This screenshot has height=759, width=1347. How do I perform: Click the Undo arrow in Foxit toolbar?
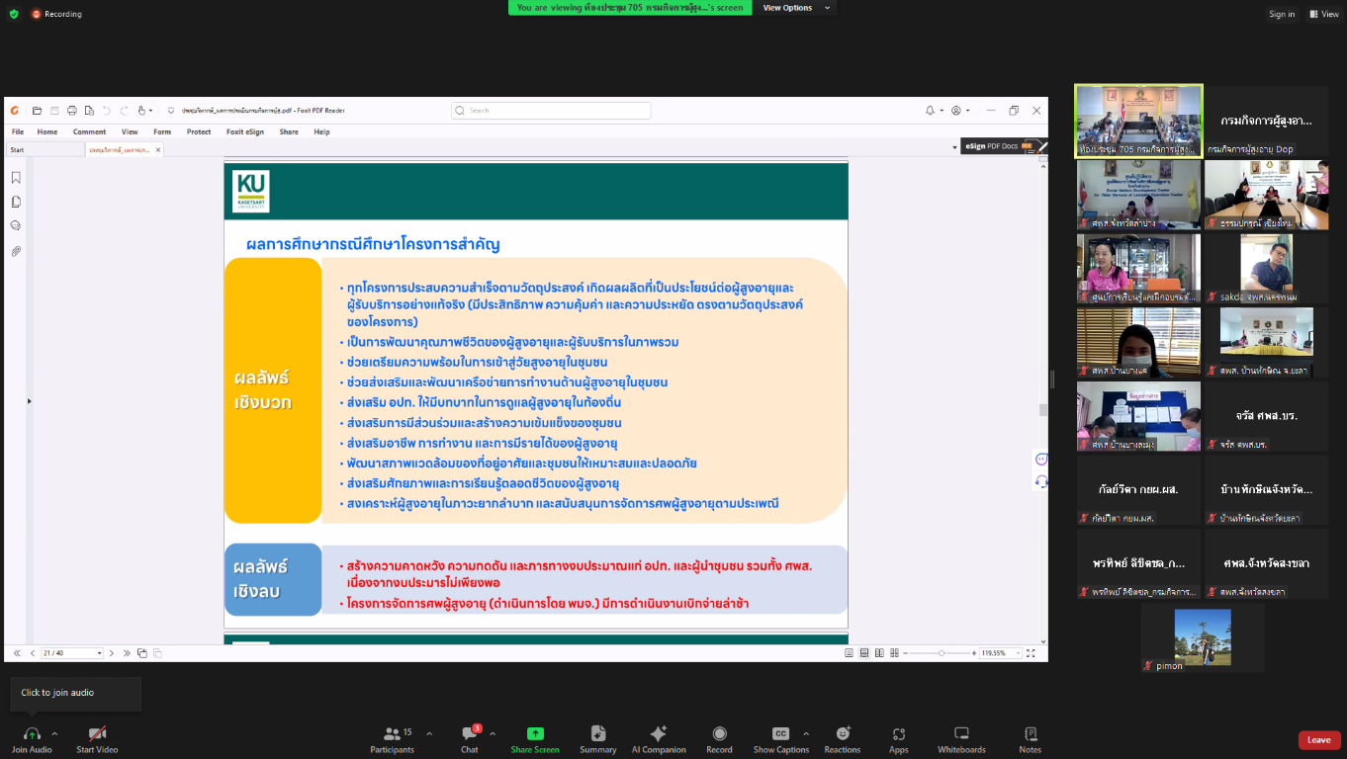pos(107,111)
